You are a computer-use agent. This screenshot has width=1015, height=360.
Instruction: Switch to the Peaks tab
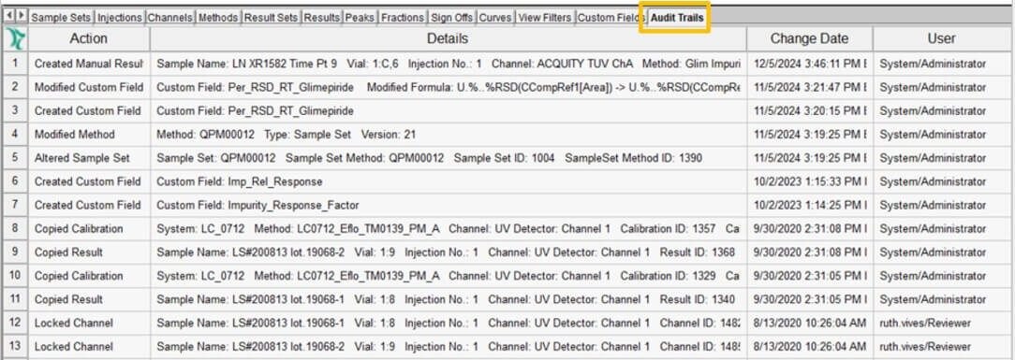[x=360, y=18]
